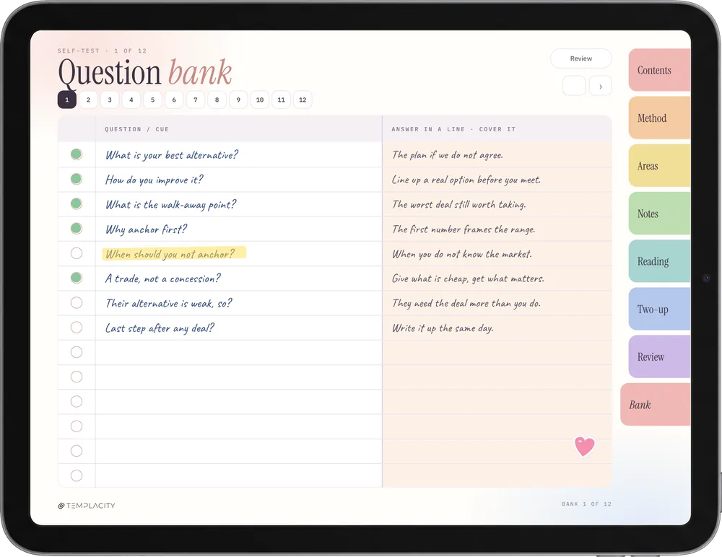
Task: Jump to bank page 7
Action: [x=196, y=100]
